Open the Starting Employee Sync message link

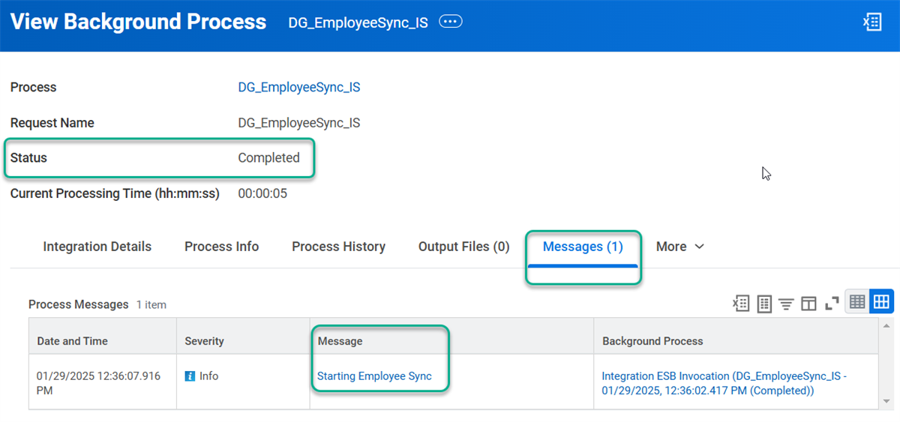pos(374,376)
